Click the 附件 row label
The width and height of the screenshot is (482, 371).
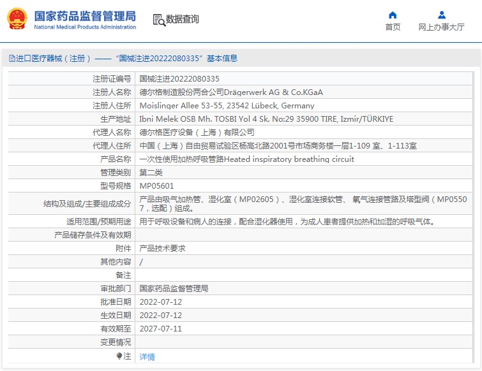[x=123, y=248]
